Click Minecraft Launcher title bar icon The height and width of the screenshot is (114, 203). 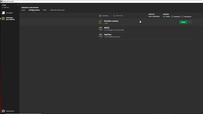[2, 1]
